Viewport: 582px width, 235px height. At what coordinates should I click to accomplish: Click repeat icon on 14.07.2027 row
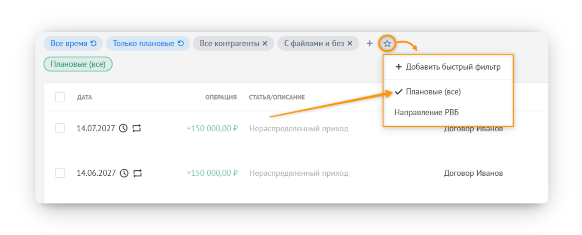[137, 128]
